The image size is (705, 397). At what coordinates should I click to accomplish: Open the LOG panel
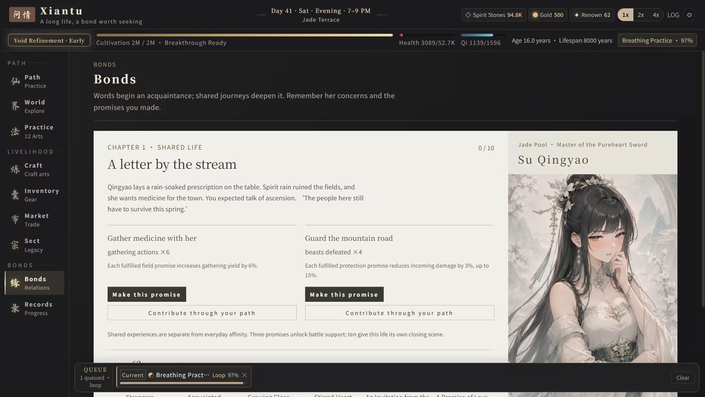pyautogui.click(x=673, y=15)
